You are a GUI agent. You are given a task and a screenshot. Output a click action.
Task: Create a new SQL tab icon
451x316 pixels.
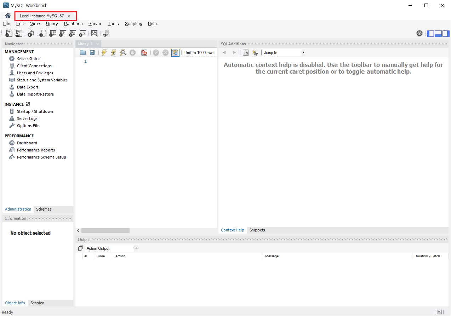click(9, 33)
